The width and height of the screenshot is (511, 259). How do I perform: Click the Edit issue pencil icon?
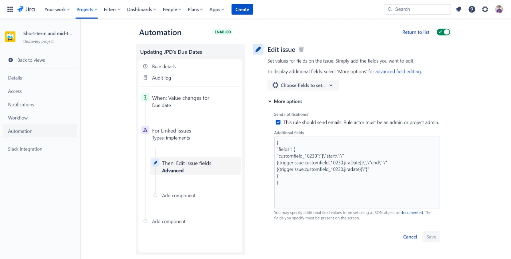tap(258, 49)
